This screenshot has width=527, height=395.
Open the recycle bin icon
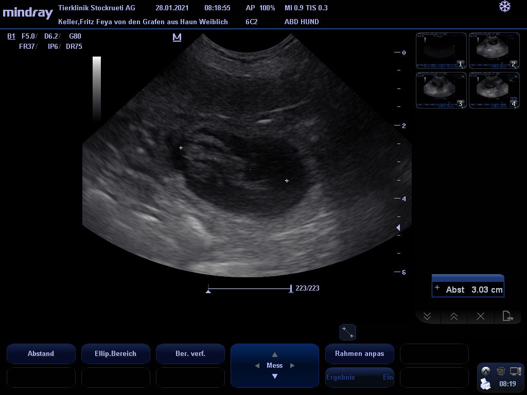click(x=500, y=371)
